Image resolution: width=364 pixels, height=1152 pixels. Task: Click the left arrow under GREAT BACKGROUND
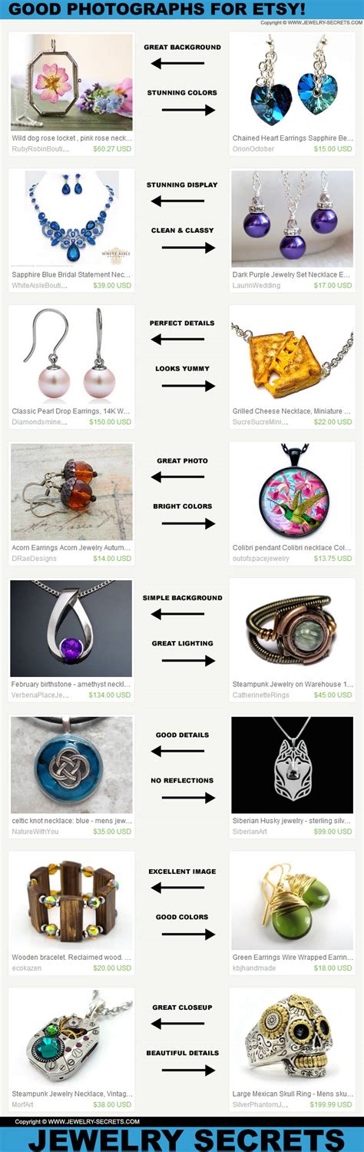point(178,65)
